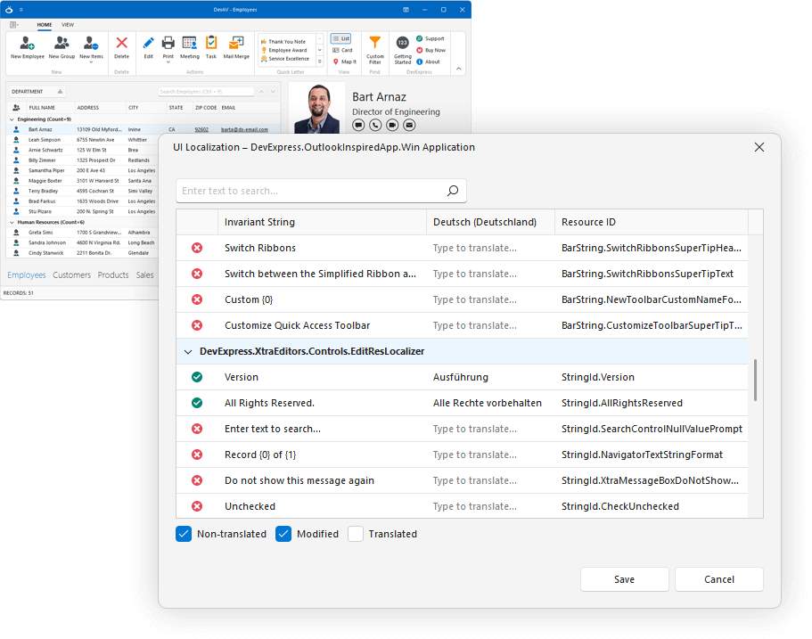Image resolution: width=812 pixels, height=639 pixels.
Task: Save the localization changes
Action: click(624, 579)
